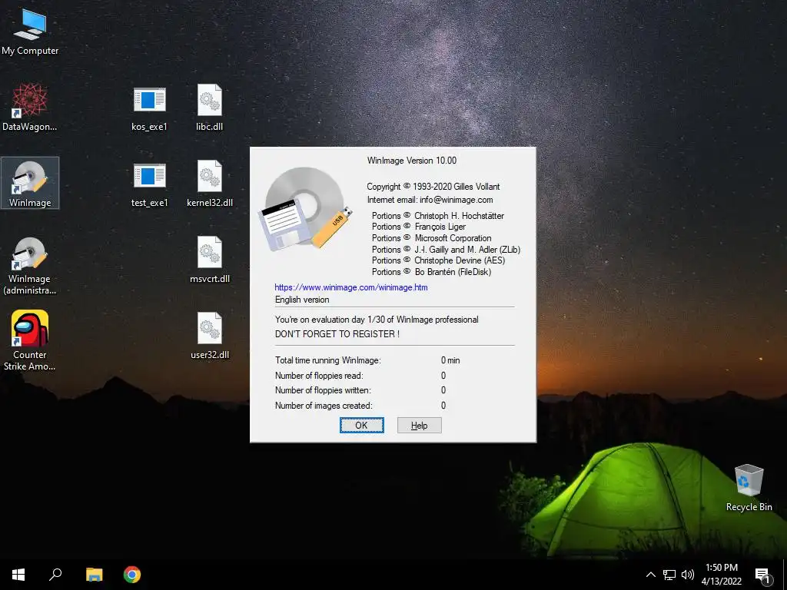Screen dimensions: 787x590
Task: Click the WinImage disc logo in dialog
Action: [304, 208]
